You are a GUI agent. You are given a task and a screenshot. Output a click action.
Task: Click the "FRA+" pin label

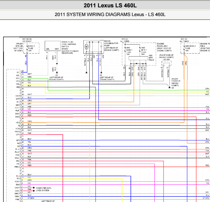17,158
